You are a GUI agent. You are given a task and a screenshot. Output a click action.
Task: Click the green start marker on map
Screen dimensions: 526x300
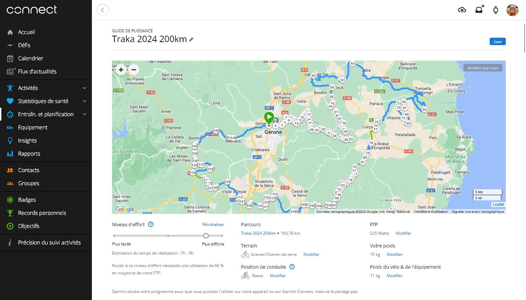click(269, 119)
